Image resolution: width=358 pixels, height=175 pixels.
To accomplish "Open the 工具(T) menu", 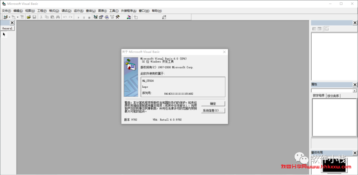I will coord(114,11).
